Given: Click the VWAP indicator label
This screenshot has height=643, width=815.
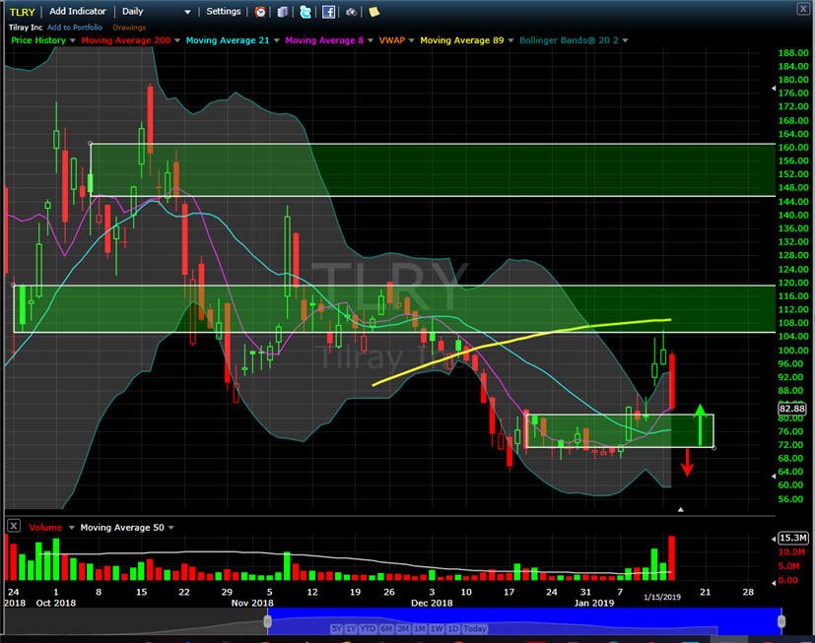Looking at the screenshot, I should coord(392,40).
